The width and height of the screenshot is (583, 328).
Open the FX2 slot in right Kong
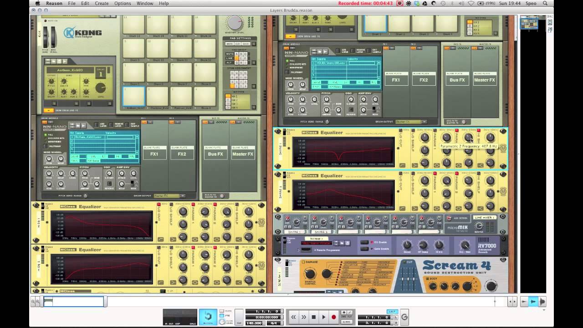pos(424,80)
